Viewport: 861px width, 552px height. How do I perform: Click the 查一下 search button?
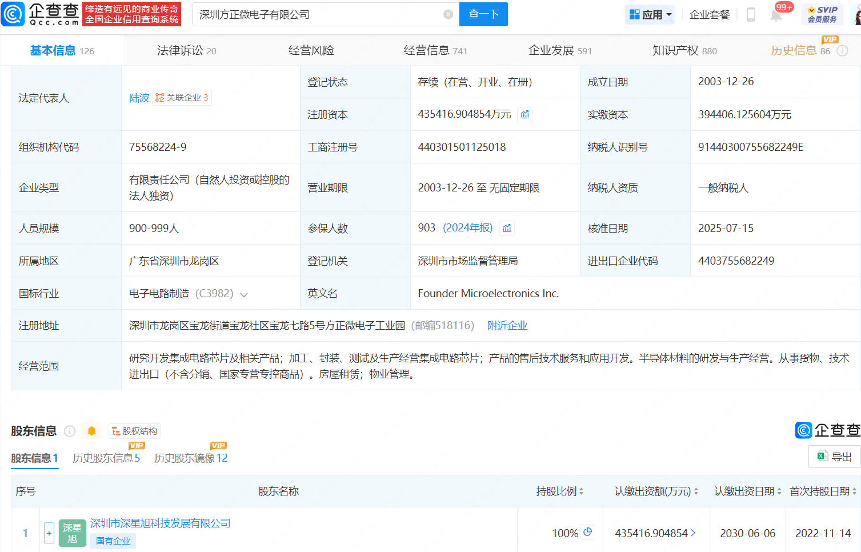point(483,14)
